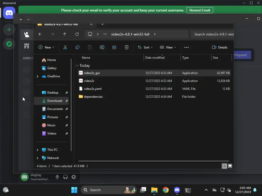Select the video2x_gui application file
The image size is (262, 196).
(x=154, y=73)
